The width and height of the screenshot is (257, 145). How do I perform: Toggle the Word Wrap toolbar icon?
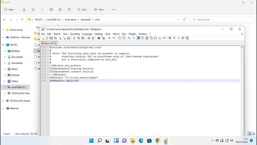pyautogui.click(x=129, y=38)
